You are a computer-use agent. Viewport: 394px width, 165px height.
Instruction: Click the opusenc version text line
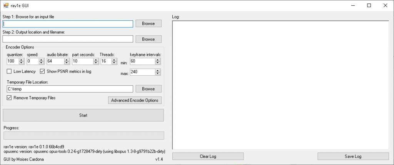pyautogui.click(x=84, y=152)
